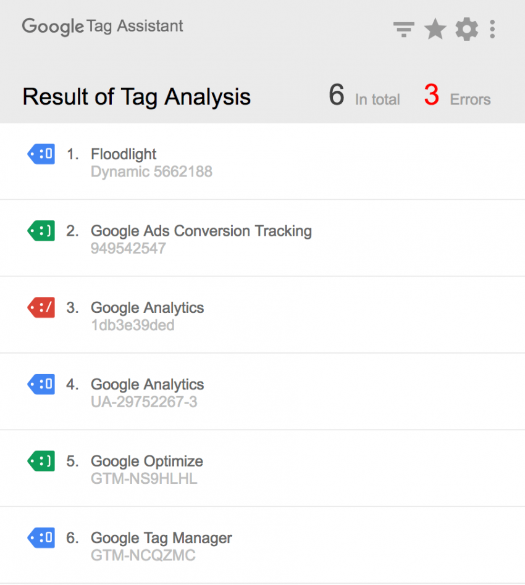
Task: Click the Result of Tag Analysis heading
Action: click(x=136, y=97)
